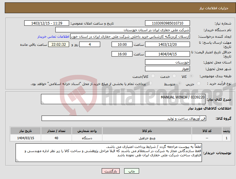This screenshot has width=236, height=179.
Task: Click the چاپ print button
Action: (132, 171)
